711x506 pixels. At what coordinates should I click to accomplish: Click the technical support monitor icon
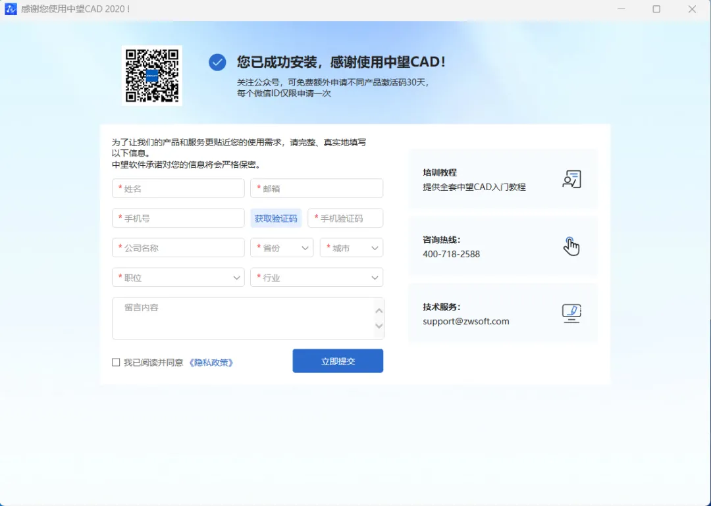click(571, 313)
